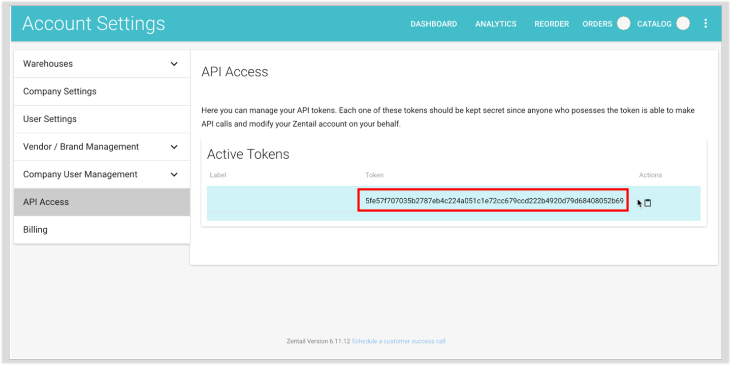Select Vendor / Brand Management sidebar item

[x=102, y=147]
